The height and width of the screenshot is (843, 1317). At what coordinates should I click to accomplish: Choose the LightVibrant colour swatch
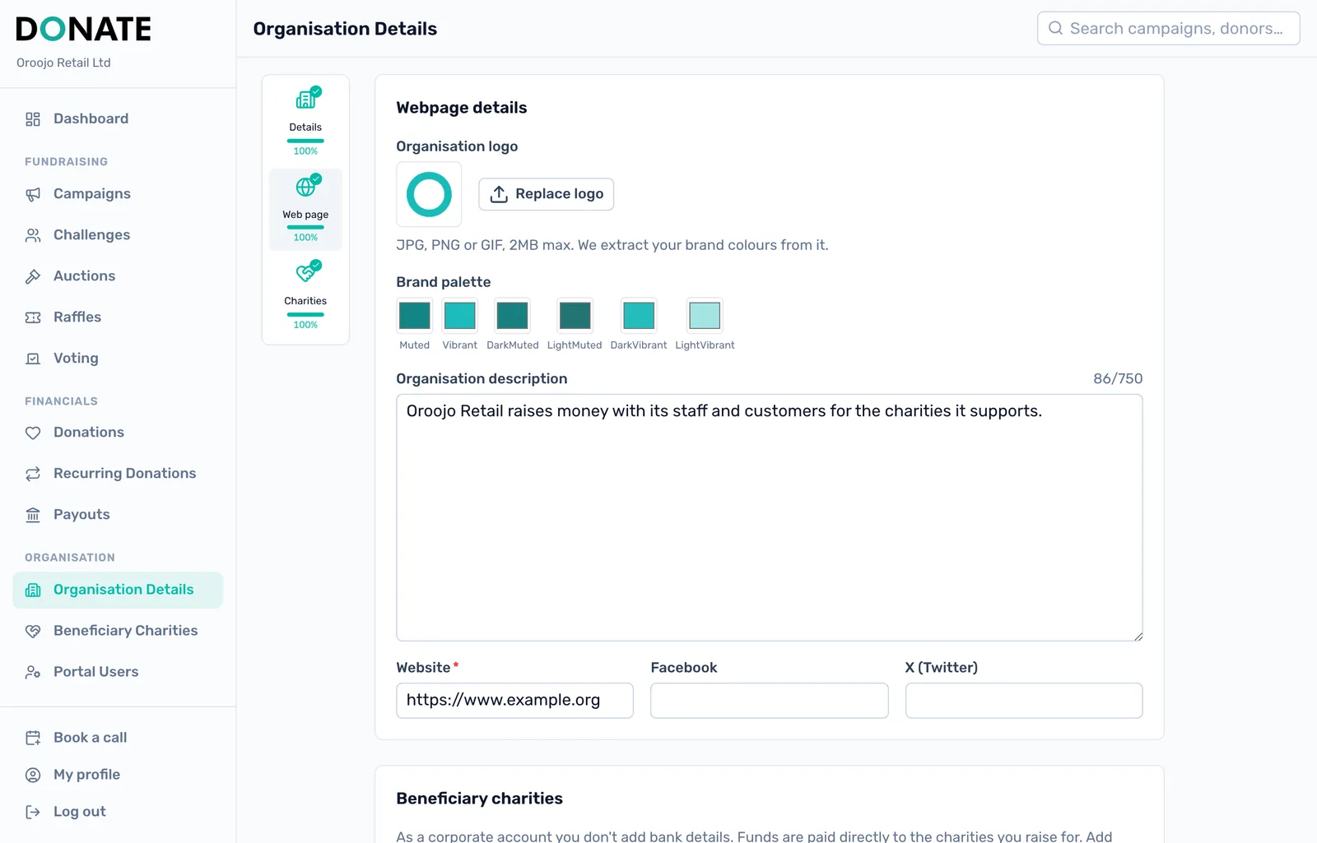click(705, 315)
